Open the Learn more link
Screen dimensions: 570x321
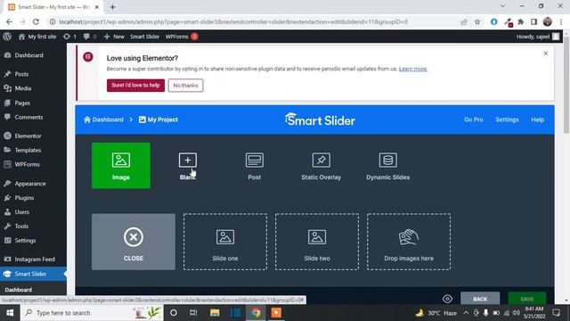(413, 69)
